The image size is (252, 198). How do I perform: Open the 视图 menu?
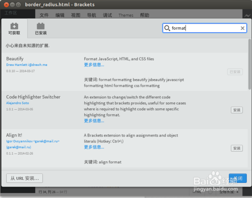tap(76, 15)
